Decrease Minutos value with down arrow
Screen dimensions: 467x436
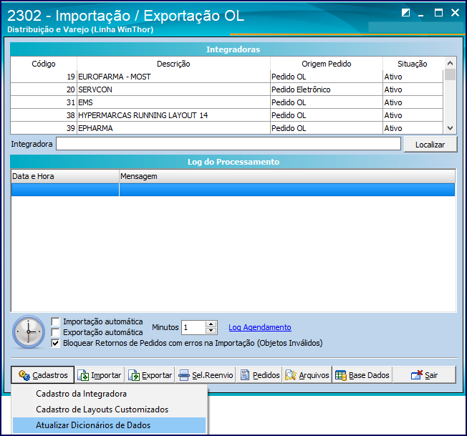click(211, 331)
